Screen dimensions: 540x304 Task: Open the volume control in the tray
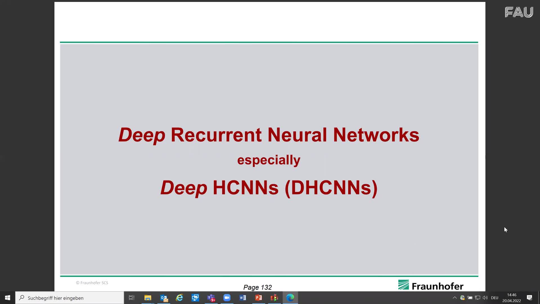485,298
